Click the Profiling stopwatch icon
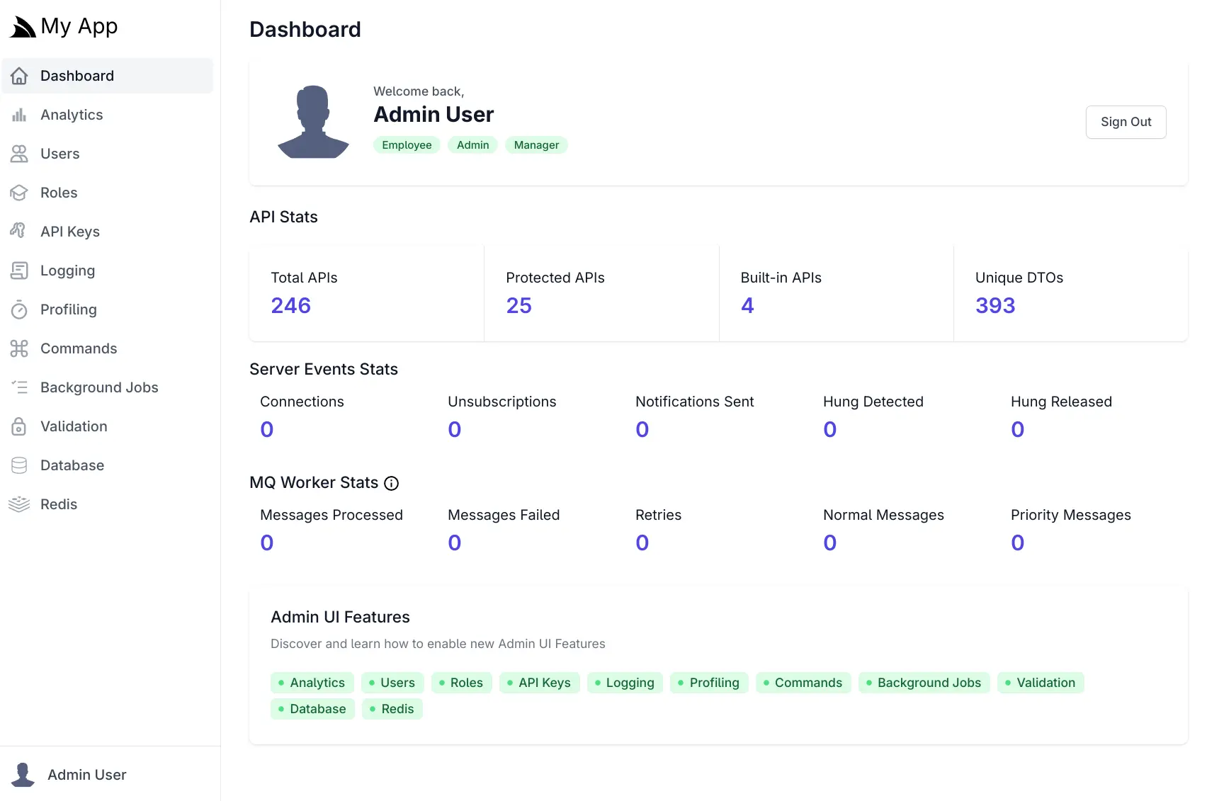This screenshot has height=801, width=1207. [x=19, y=309]
